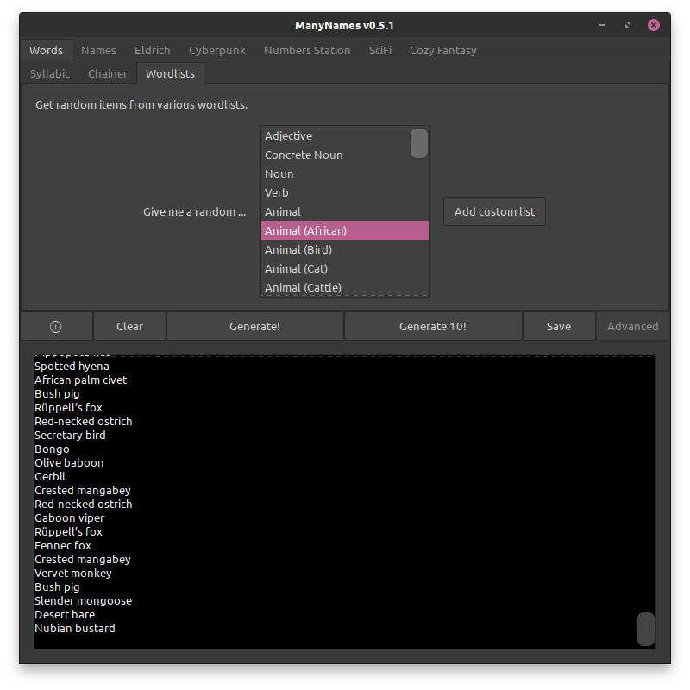This screenshot has width=690, height=690.
Task: Save the generated results
Action: tap(558, 327)
